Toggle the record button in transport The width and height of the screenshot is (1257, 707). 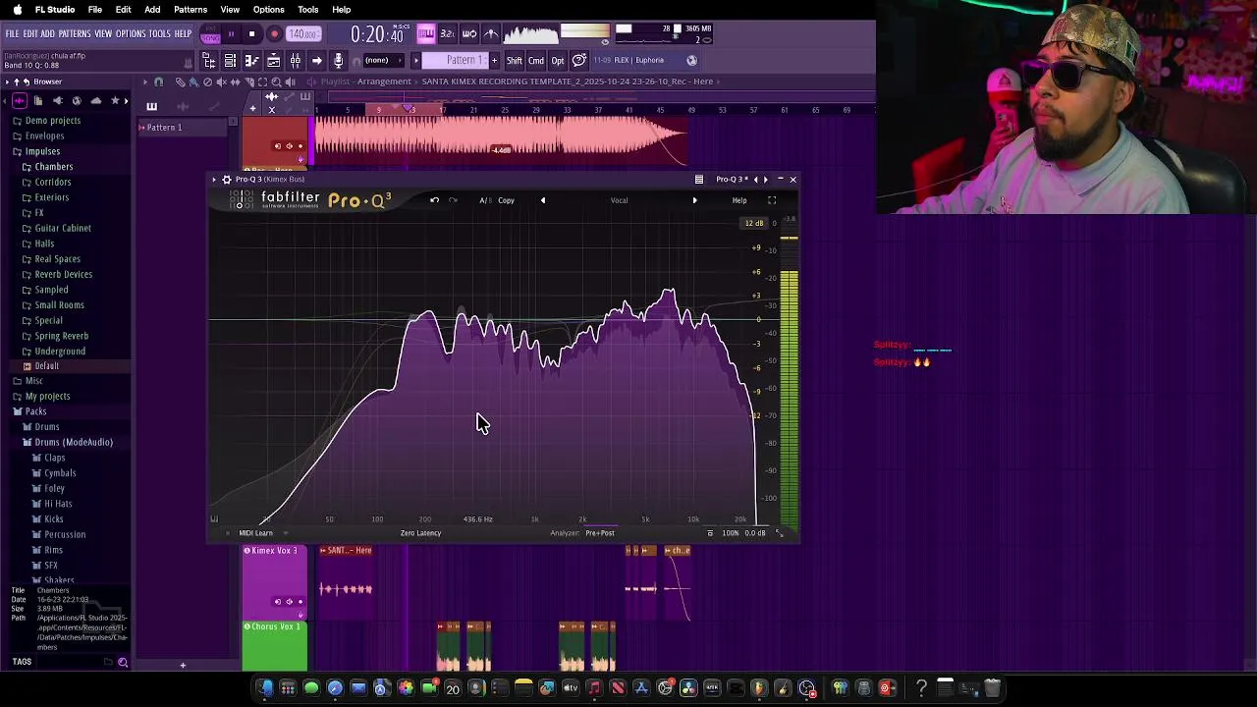(x=274, y=34)
